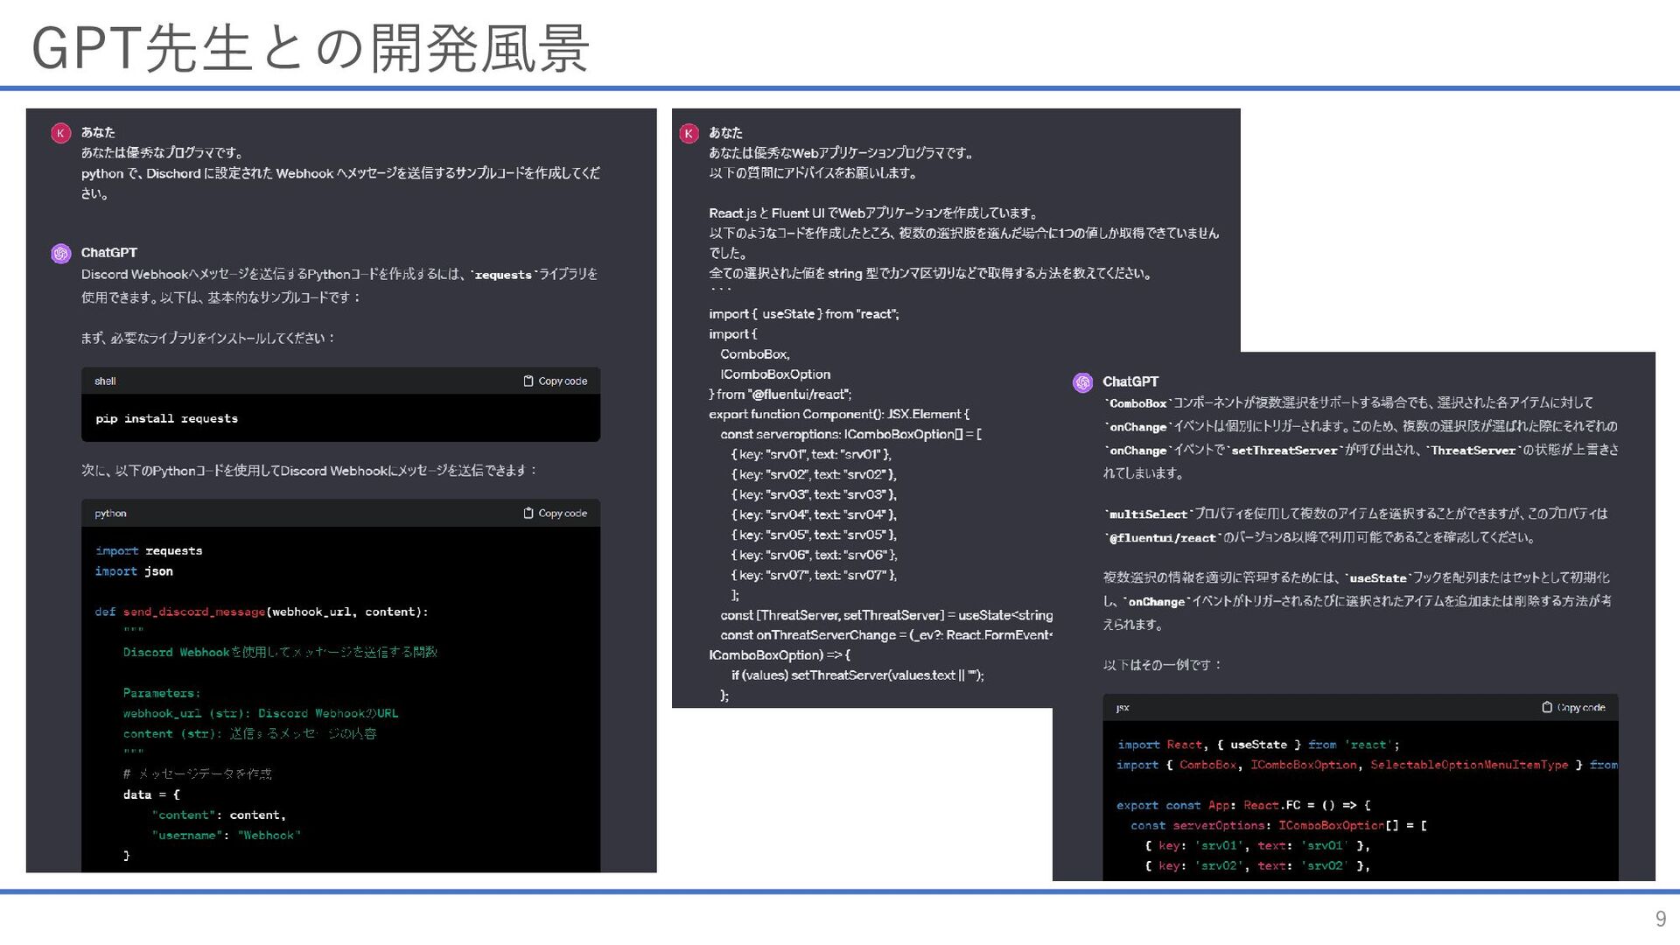The width and height of the screenshot is (1680, 945).
Task: Click slide page number 9
Action: (1660, 919)
